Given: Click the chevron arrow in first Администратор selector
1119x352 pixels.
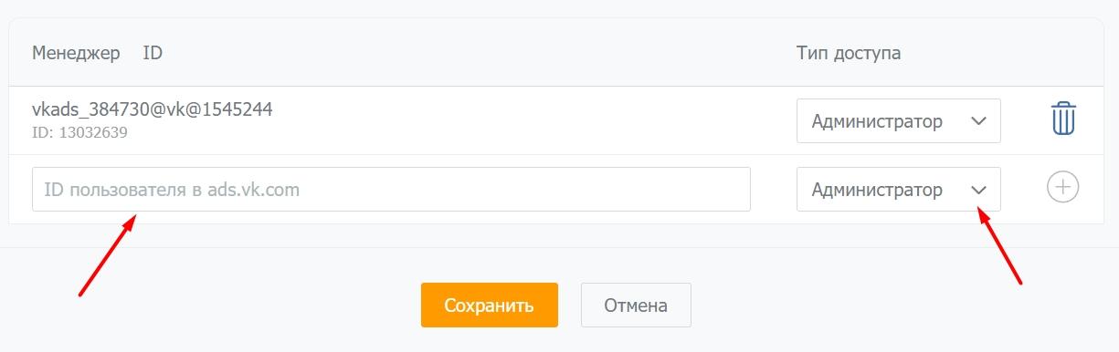Looking at the screenshot, I should point(978,121).
